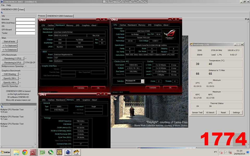The width and height of the screenshot is (250, 156).
Task: Click Validate in the top-right CPU-Z window
Action: 153,88
